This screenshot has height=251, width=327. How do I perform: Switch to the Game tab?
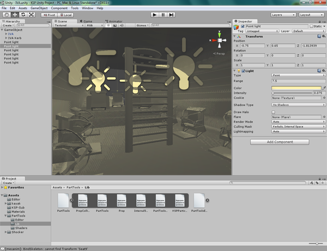click(x=86, y=21)
